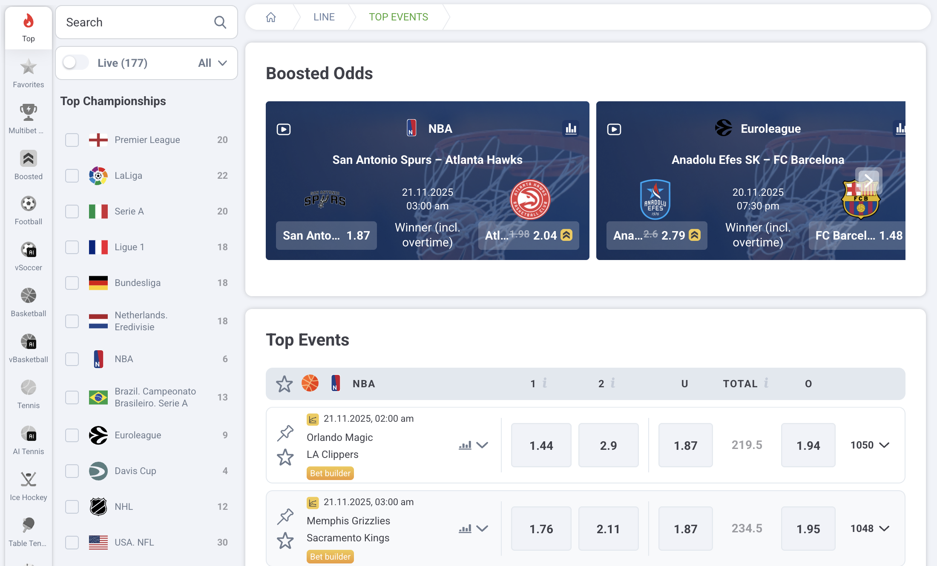Expand 1050 more markets for Orlando Magic

coord(870,445)
